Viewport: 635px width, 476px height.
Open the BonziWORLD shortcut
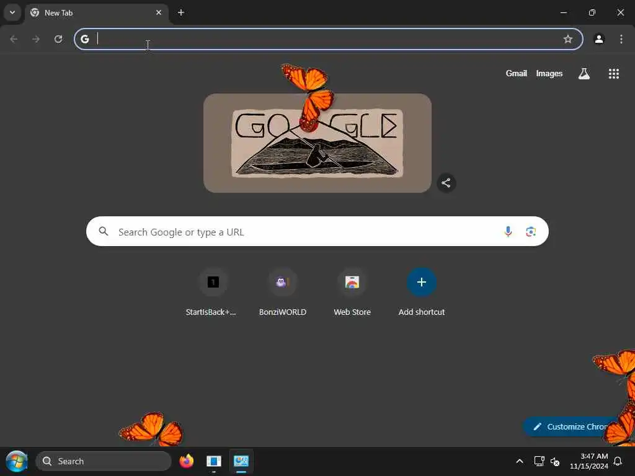(283, 293)
